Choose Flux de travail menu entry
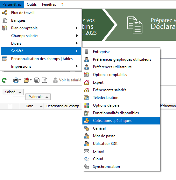 [x=41, y=13]
